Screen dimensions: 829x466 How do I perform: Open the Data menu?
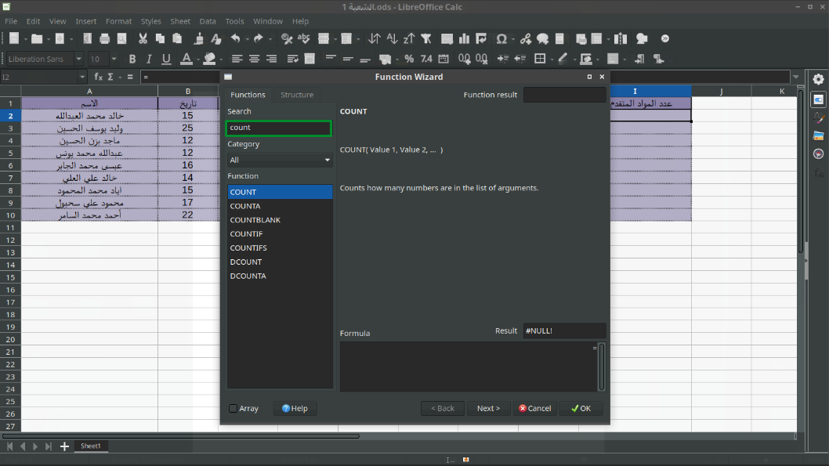[x=207, y=21]
